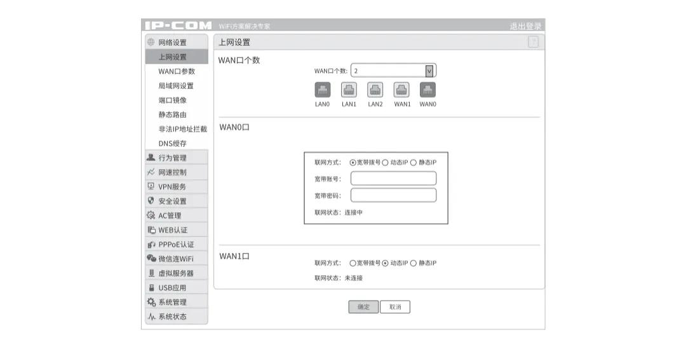Click the person icon next to 行为管理
Viewport: 686px width, 342px height.
[x=151, y=157]
